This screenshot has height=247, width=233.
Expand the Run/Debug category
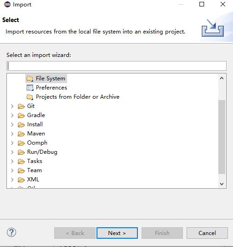coord(12,152)
